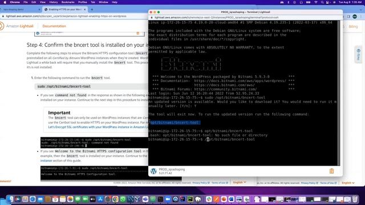
Task: Open the English language dropdown in the right footer
Action: 348,183
